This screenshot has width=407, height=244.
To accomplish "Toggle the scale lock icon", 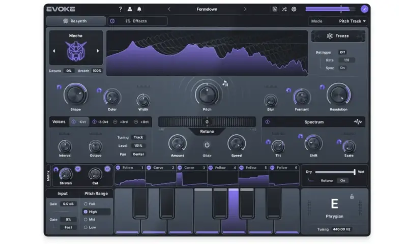I will (x=352, y=196).
